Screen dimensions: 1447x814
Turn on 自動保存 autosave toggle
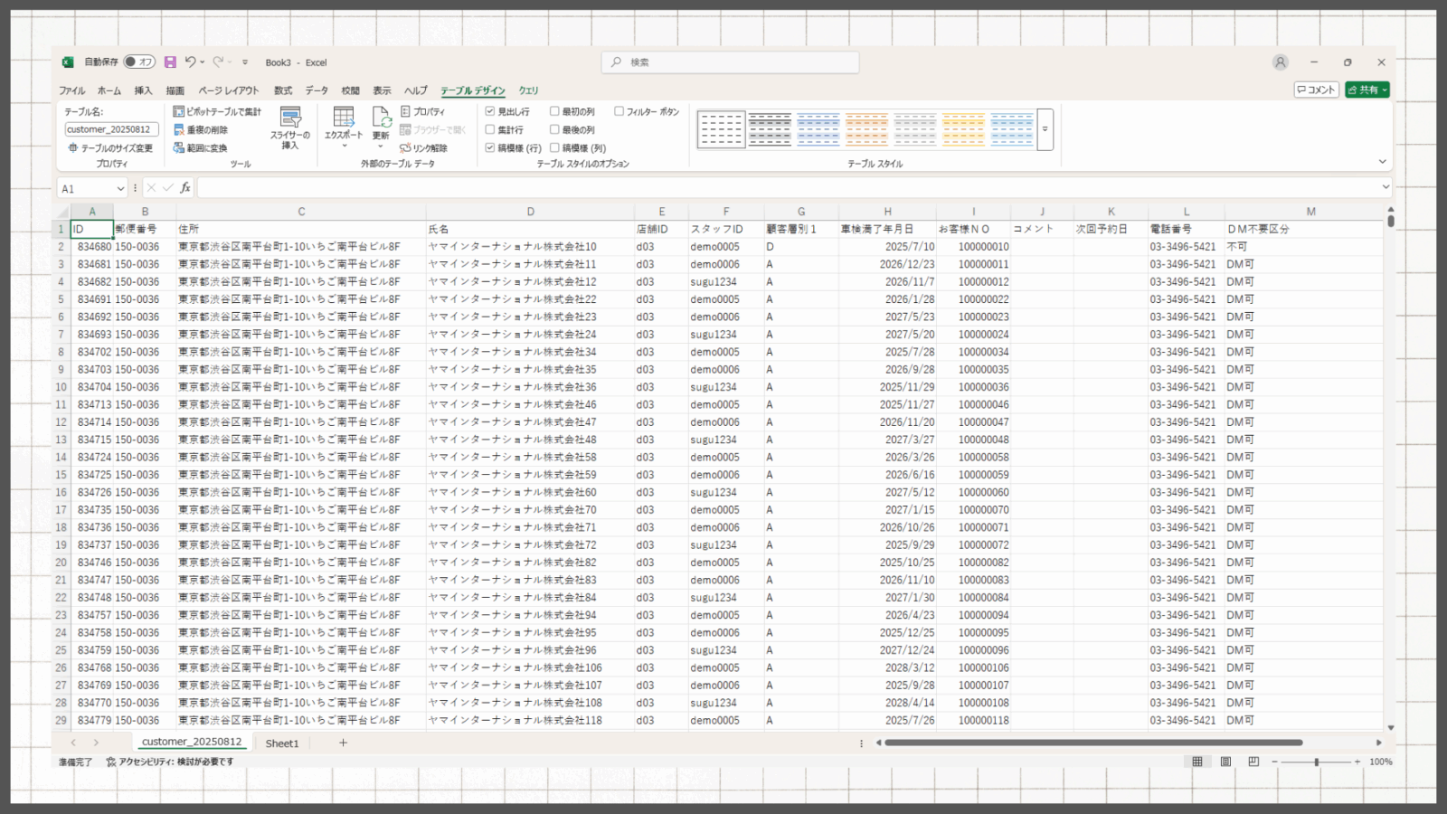pos(139,62)
